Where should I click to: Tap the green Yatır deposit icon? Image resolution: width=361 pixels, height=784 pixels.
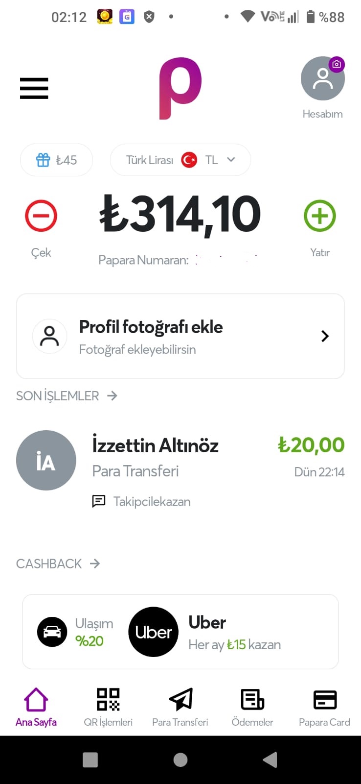tap(319, 216)
